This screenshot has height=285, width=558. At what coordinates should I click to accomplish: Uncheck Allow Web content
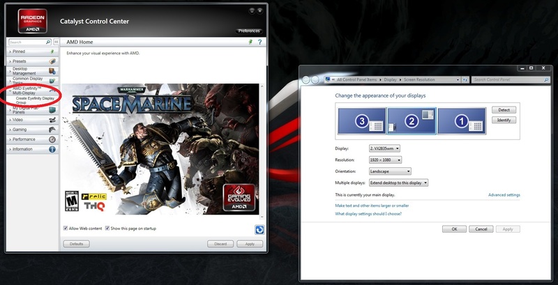[x=66, y=228]
